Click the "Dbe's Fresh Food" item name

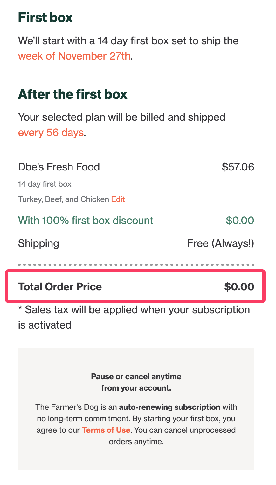coord(59,167)
